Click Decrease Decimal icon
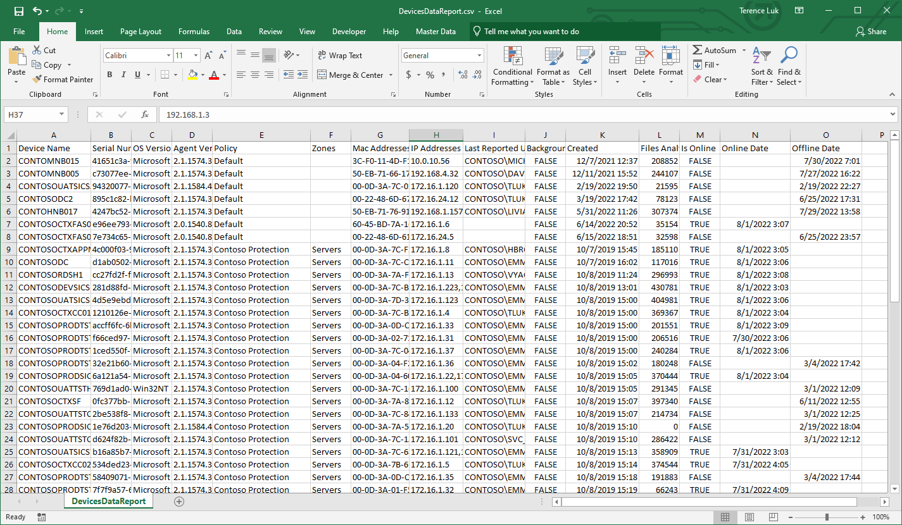The image size is (902, 525). [477, 75]
